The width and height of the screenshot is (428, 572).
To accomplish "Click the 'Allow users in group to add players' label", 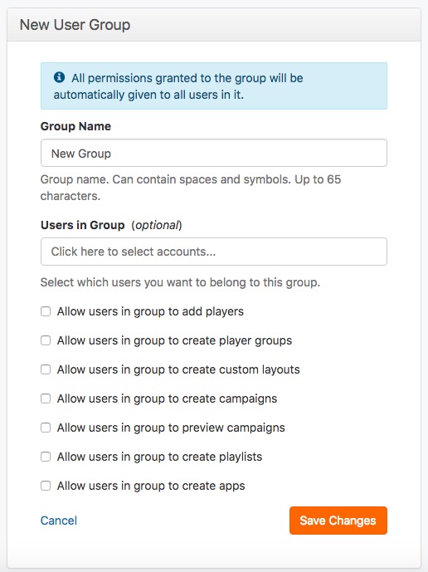I will pyautogui.click(x=150, y=311).
